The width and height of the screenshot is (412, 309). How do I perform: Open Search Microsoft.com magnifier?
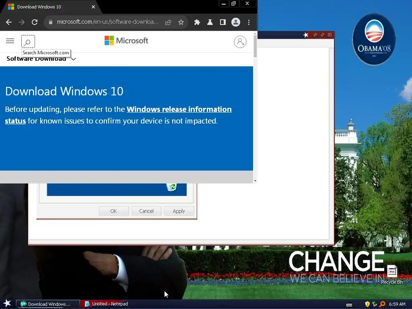(28, 41)
